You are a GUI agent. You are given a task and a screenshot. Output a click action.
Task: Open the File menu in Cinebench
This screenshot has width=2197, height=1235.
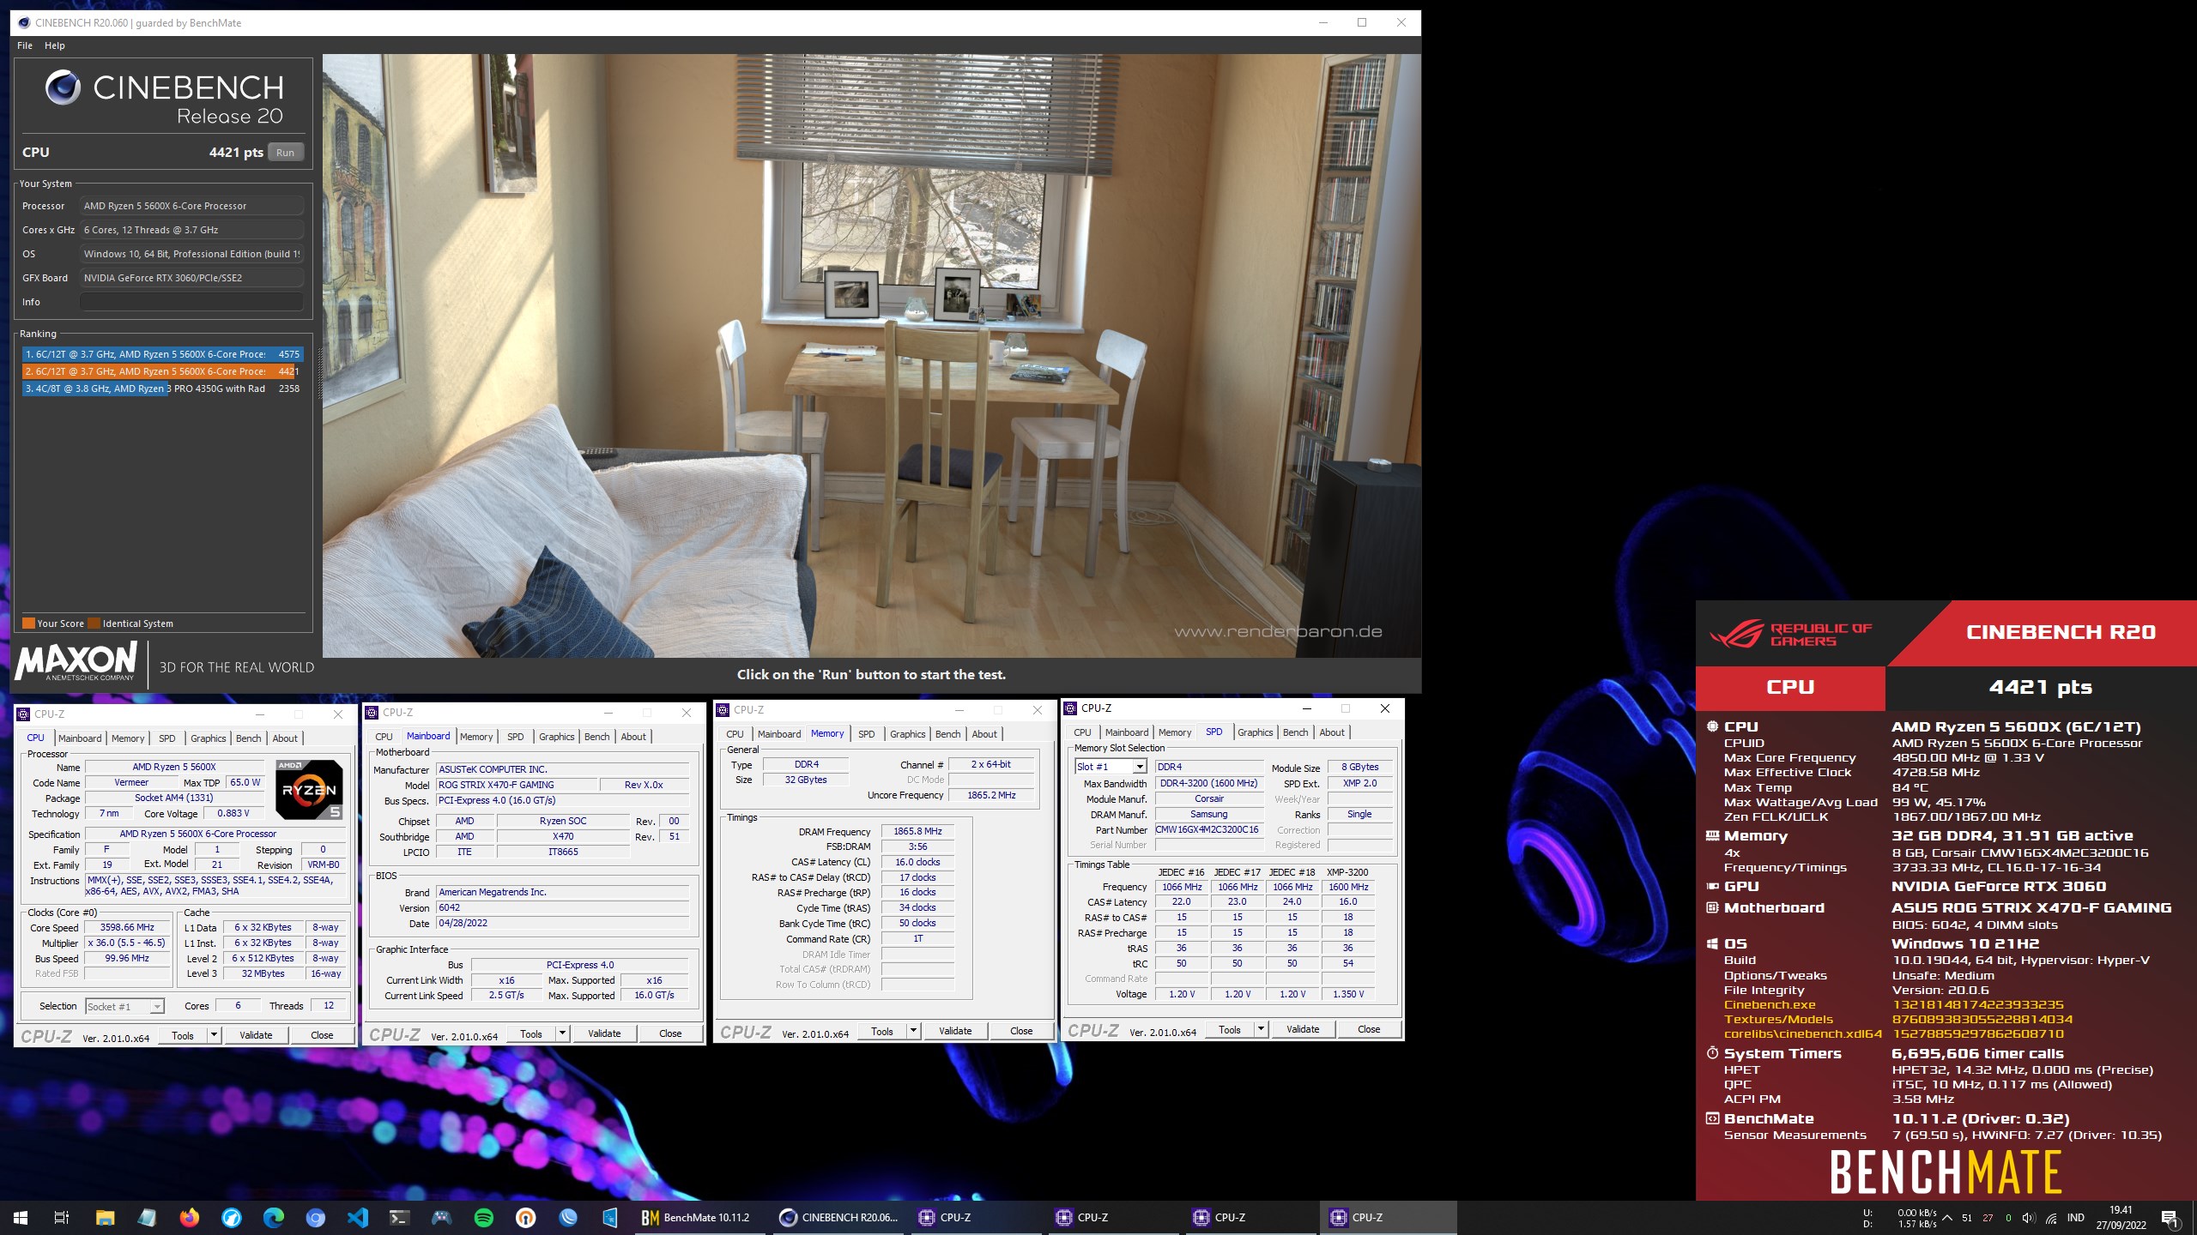click(x=25, y=45)
